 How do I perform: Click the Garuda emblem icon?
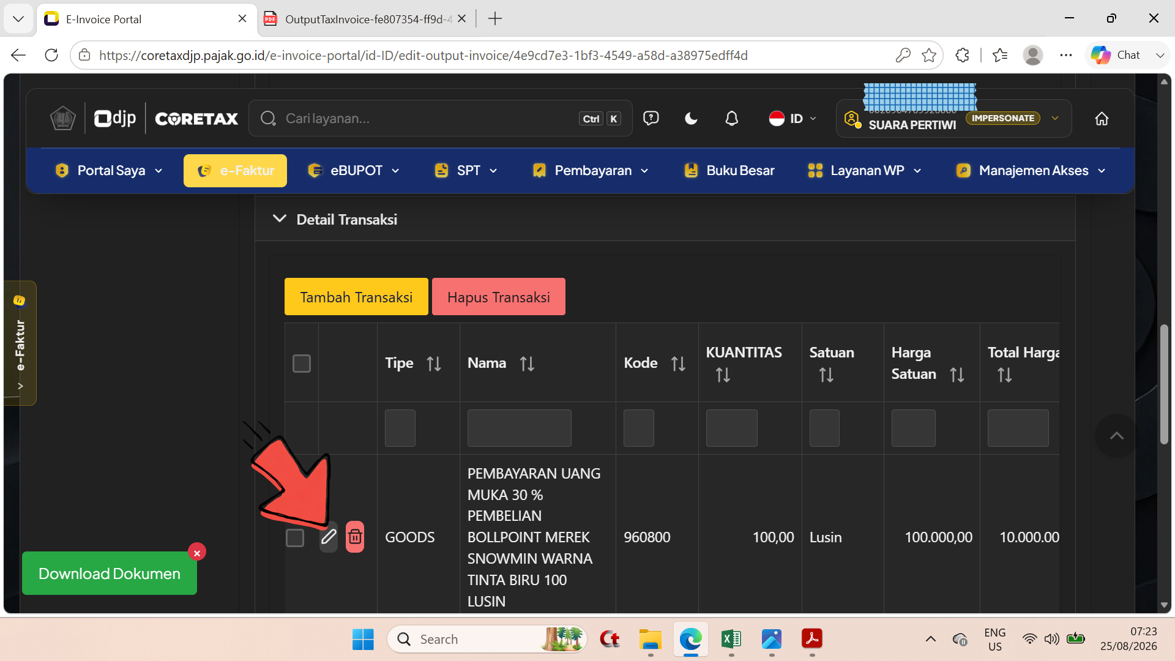[62, 118]
